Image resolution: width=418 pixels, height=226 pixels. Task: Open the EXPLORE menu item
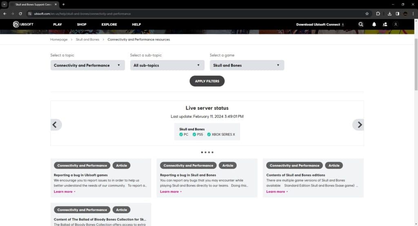tap(109, 24)
